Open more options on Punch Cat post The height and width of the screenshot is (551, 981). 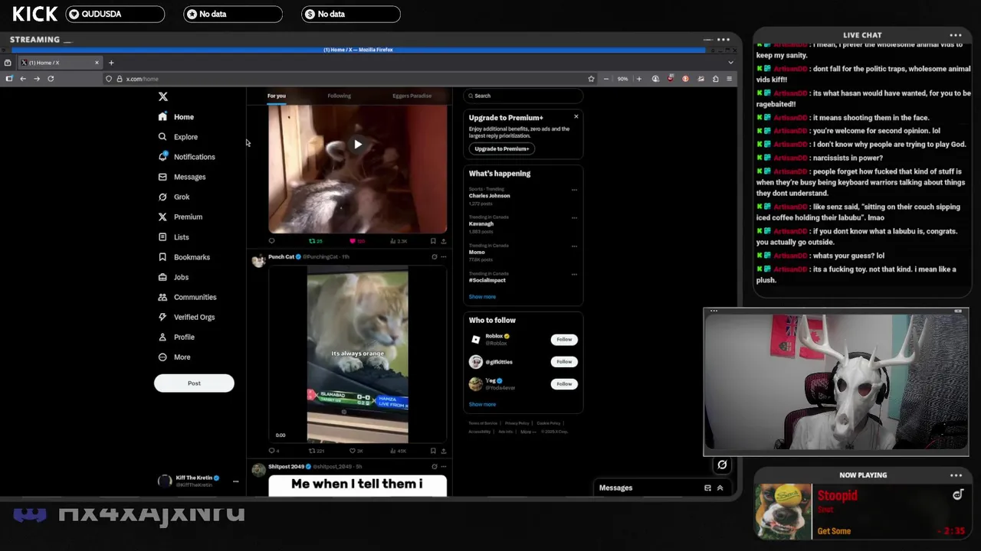click(x=443, y=257)
